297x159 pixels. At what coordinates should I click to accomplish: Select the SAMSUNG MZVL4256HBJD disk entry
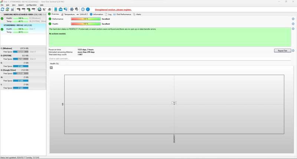pos(23,18)
